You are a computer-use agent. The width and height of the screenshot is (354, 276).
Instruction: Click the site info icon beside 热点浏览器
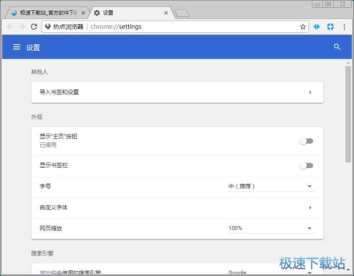pyautogui.click(x=48, y=27)
